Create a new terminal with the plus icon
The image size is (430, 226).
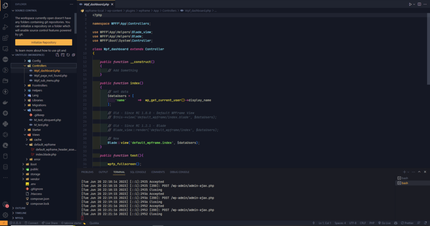coord(404,172)
